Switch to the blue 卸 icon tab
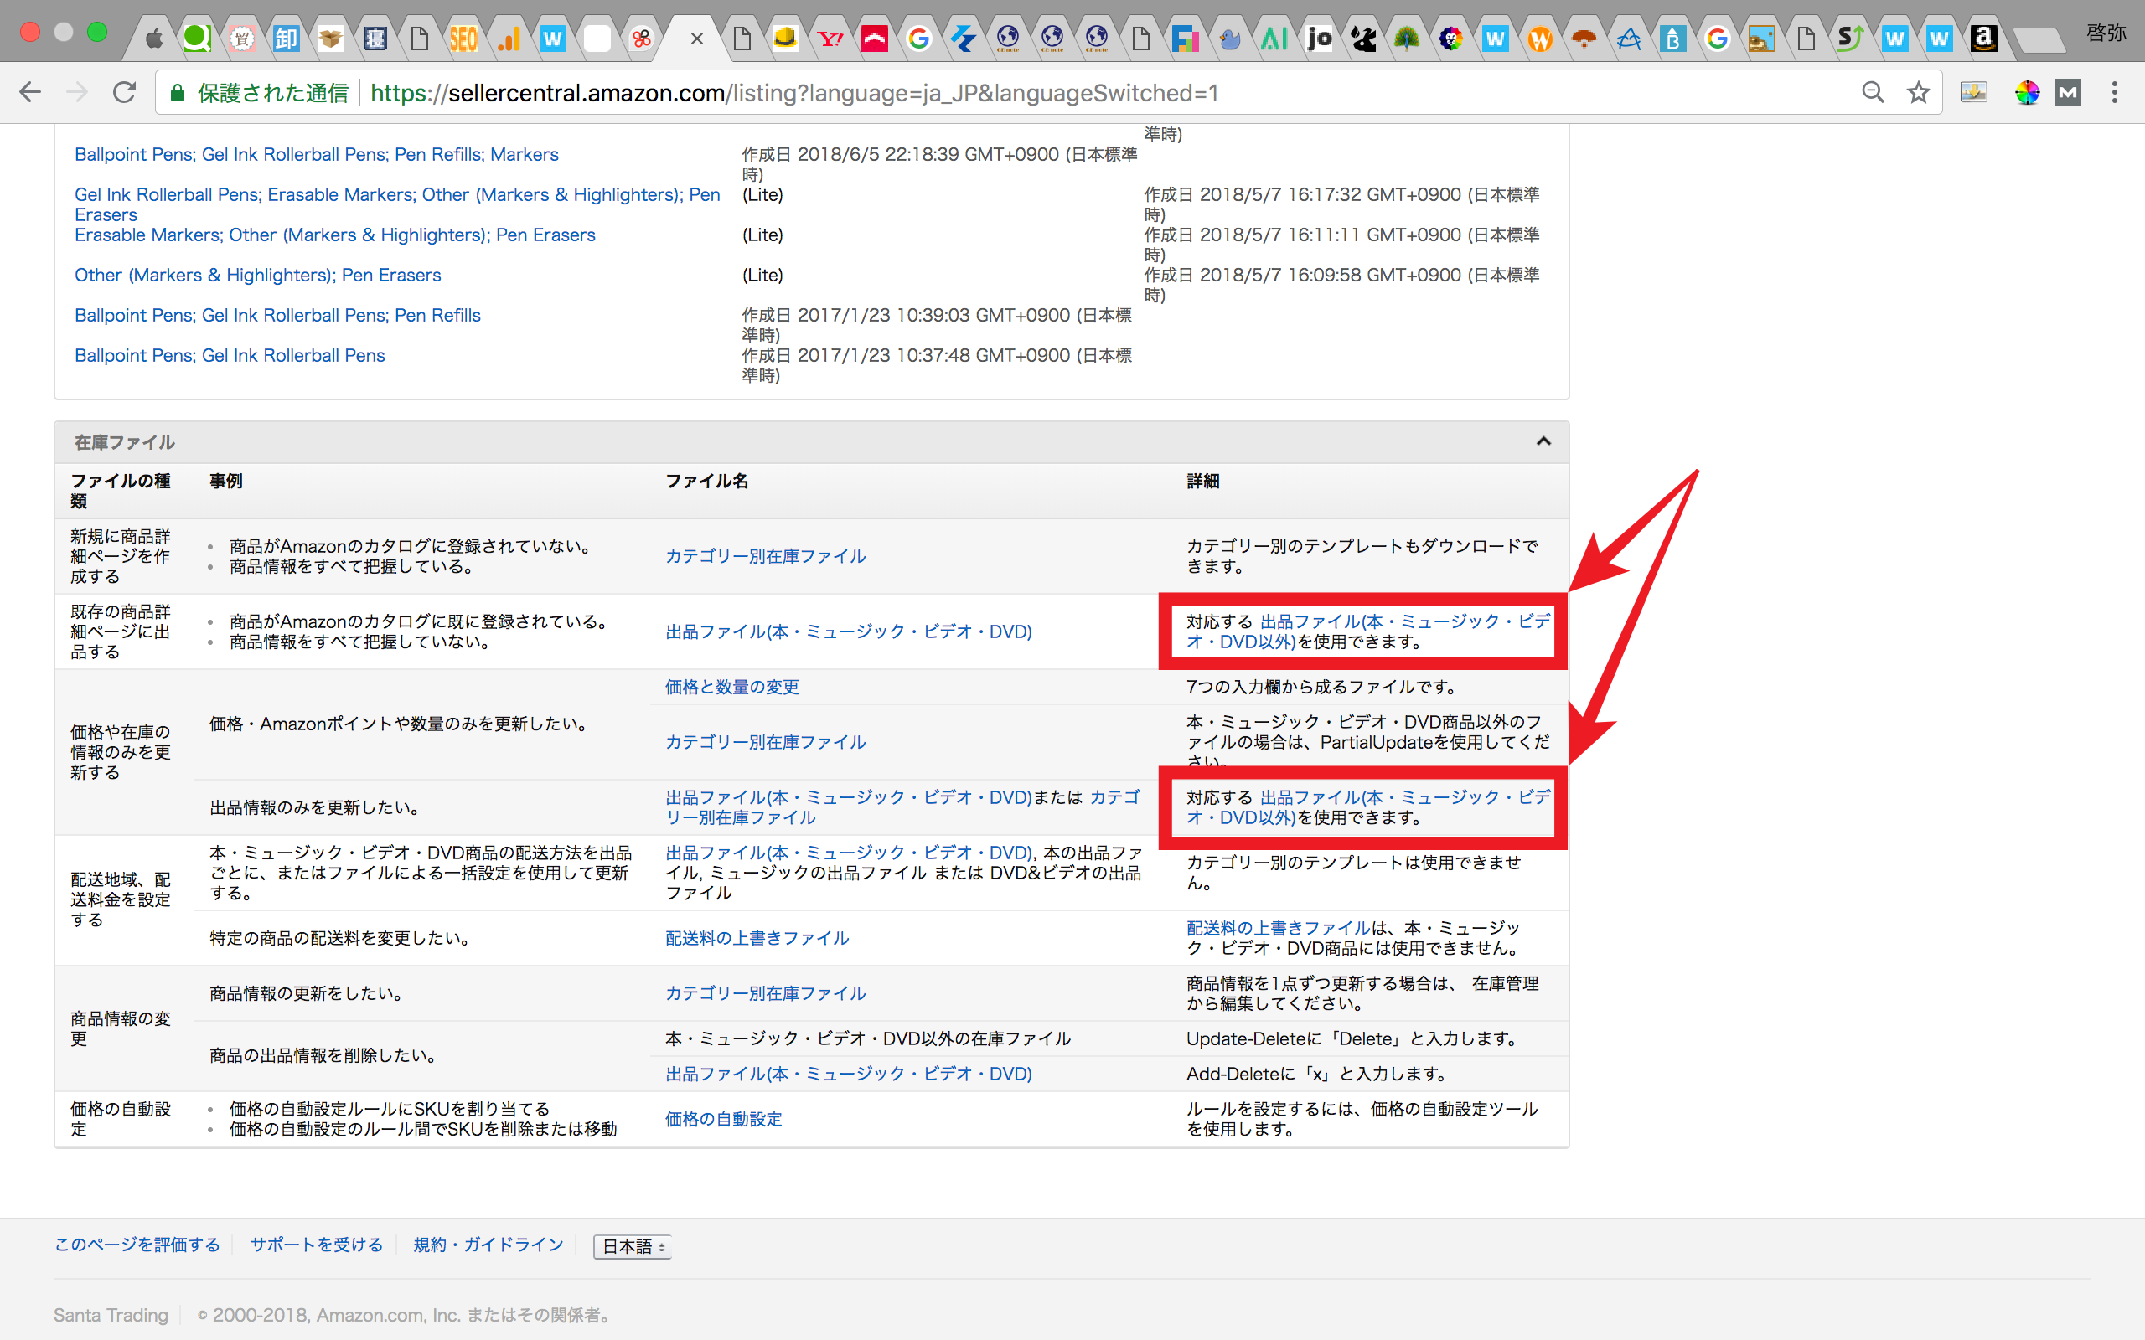 (287, 39)
